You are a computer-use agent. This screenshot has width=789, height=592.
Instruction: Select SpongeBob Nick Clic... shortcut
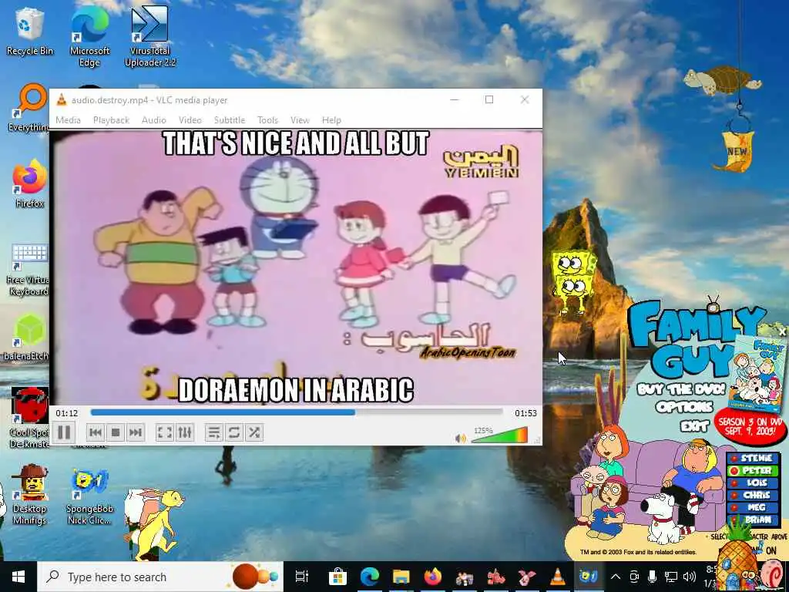click(89, 496)
